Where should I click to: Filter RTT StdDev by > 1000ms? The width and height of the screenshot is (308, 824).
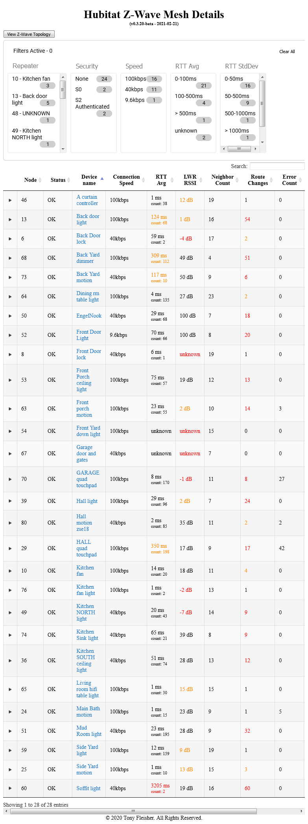point(240,134)
